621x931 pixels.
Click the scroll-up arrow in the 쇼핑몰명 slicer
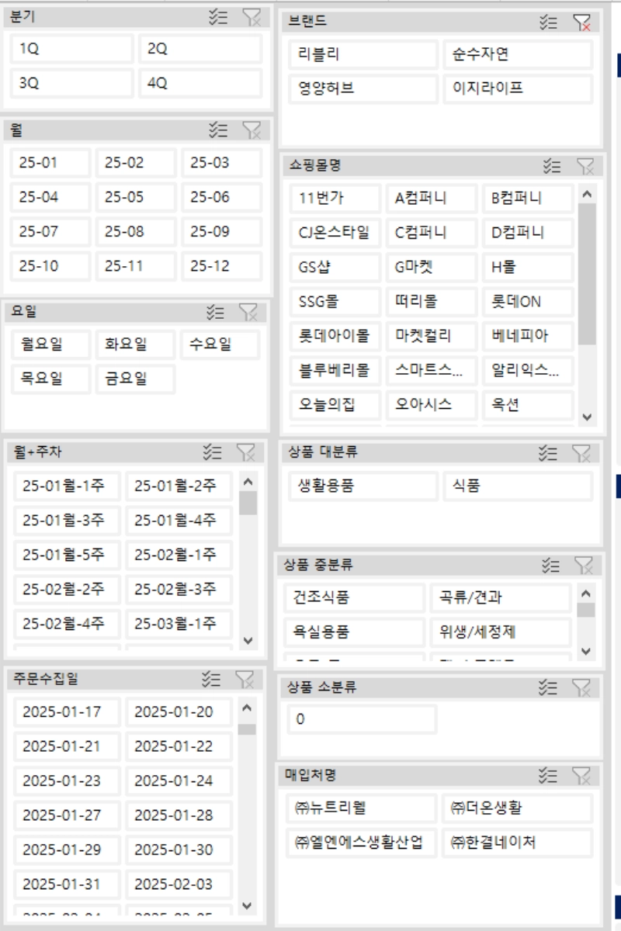click(x=587, y=194)
